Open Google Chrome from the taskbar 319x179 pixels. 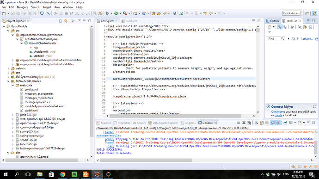[x=63, y=174]
